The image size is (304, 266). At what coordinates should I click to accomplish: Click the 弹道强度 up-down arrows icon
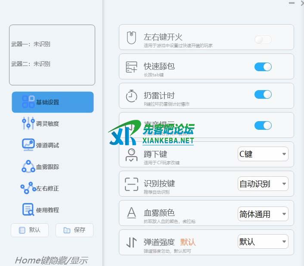pyautogui.click(x=131, y=242)
